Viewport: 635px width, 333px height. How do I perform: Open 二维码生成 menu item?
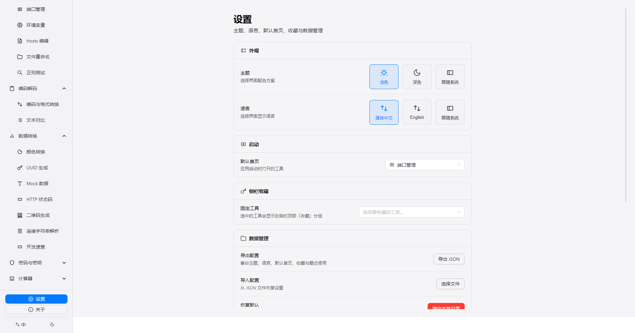[x=36, y=215]
